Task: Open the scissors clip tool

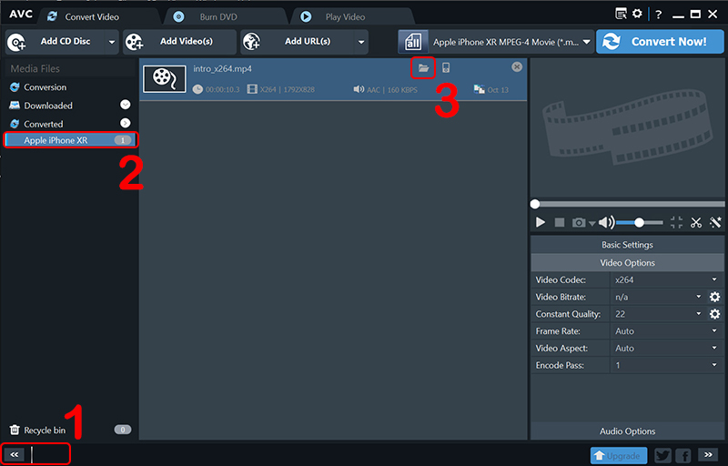Action: coord(696,223)
